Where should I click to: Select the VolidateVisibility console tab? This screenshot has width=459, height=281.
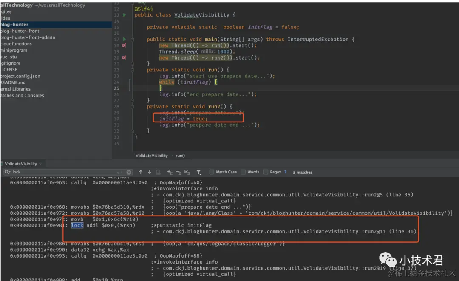pyautogui.click(x=21, y=164)
